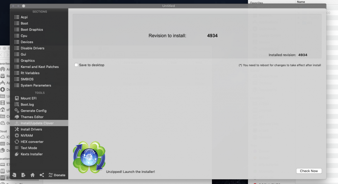
Task: Click Downloads icon in Finder sidebar behind
Action: tap(3, 89)
